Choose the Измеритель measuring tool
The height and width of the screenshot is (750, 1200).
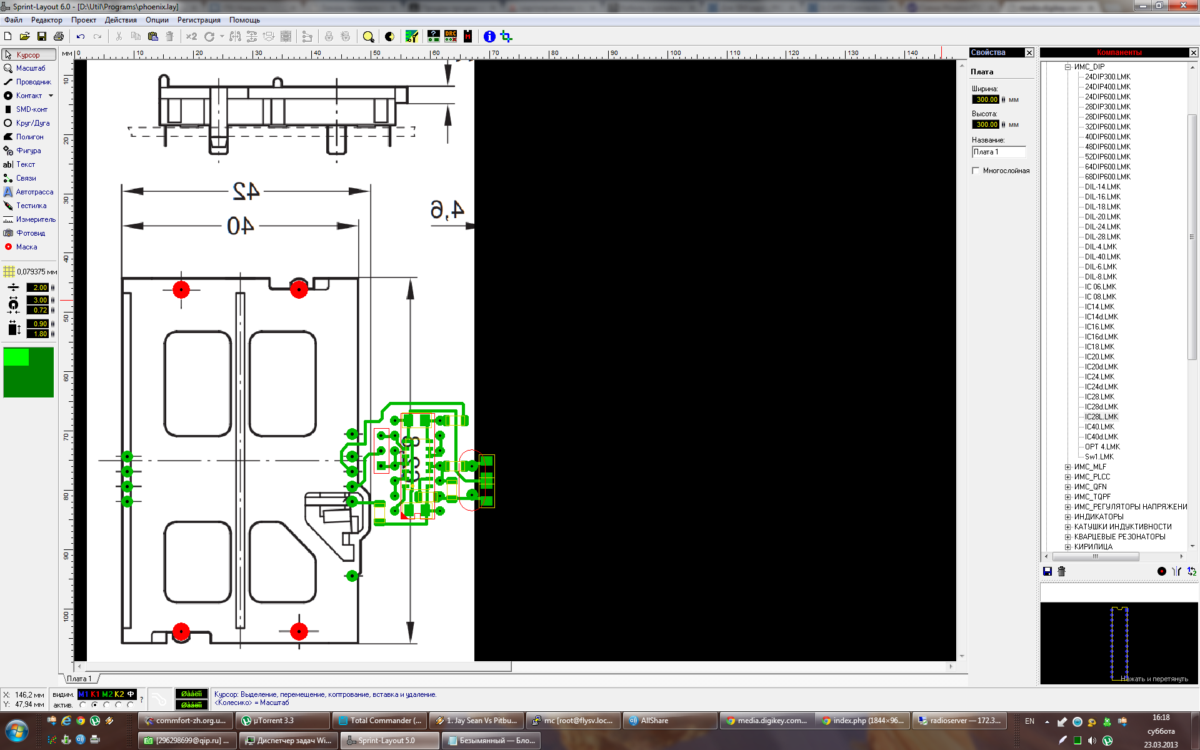click(35, 219)
